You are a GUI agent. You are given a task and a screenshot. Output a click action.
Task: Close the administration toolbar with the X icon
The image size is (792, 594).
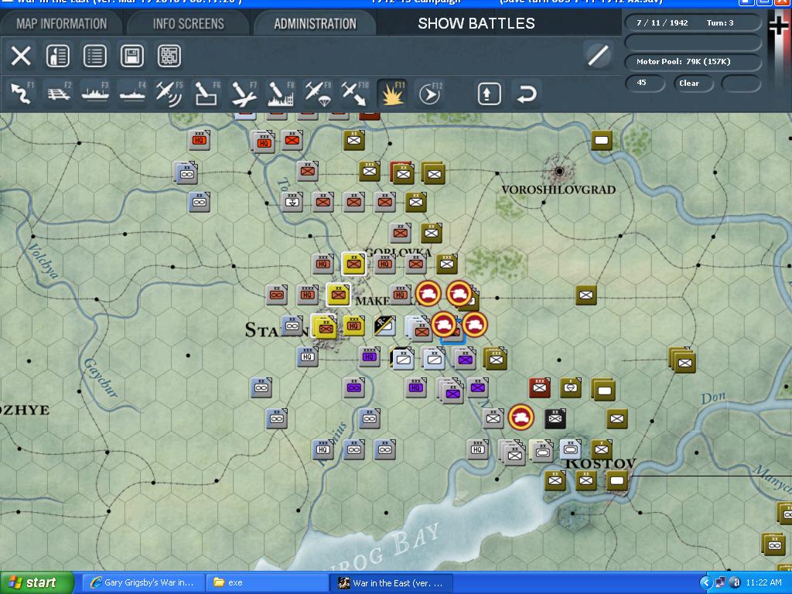pos(21,56)
